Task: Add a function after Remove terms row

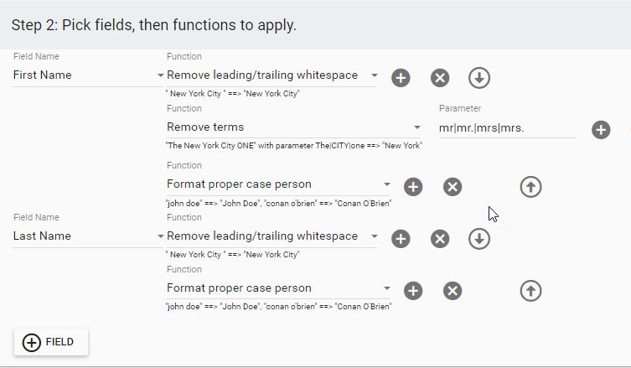Action: pos(601,130)
